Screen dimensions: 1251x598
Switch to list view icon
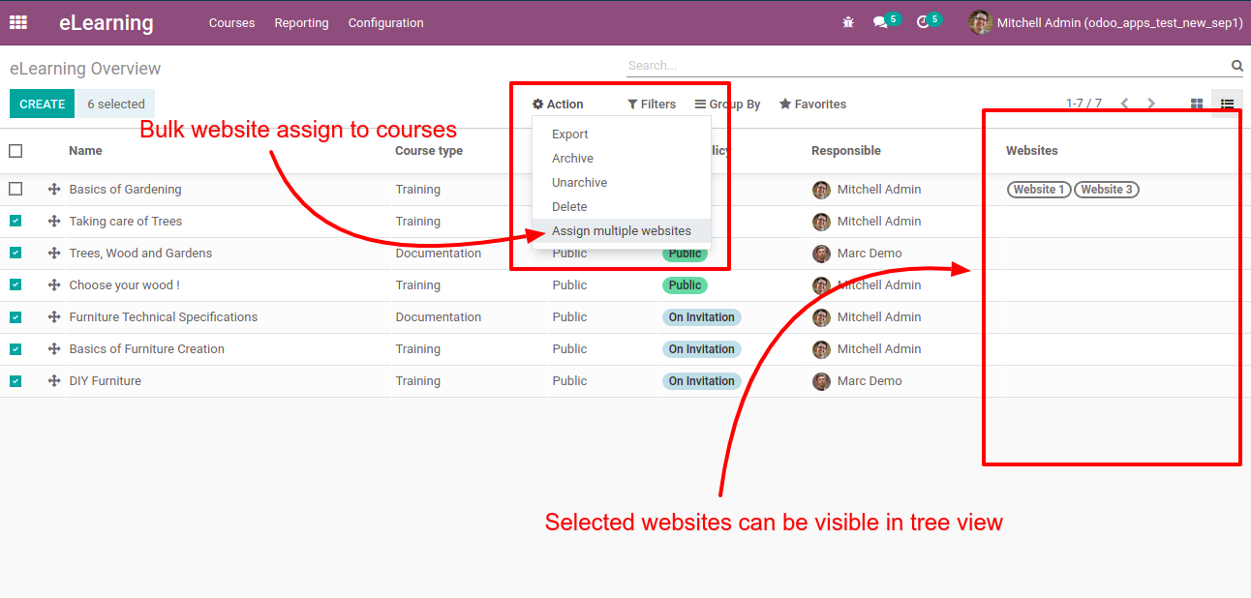tap(1227, 104)
